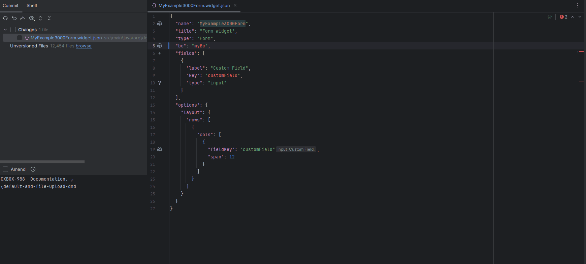Check the Changes group checkbox

click(13, 30)
